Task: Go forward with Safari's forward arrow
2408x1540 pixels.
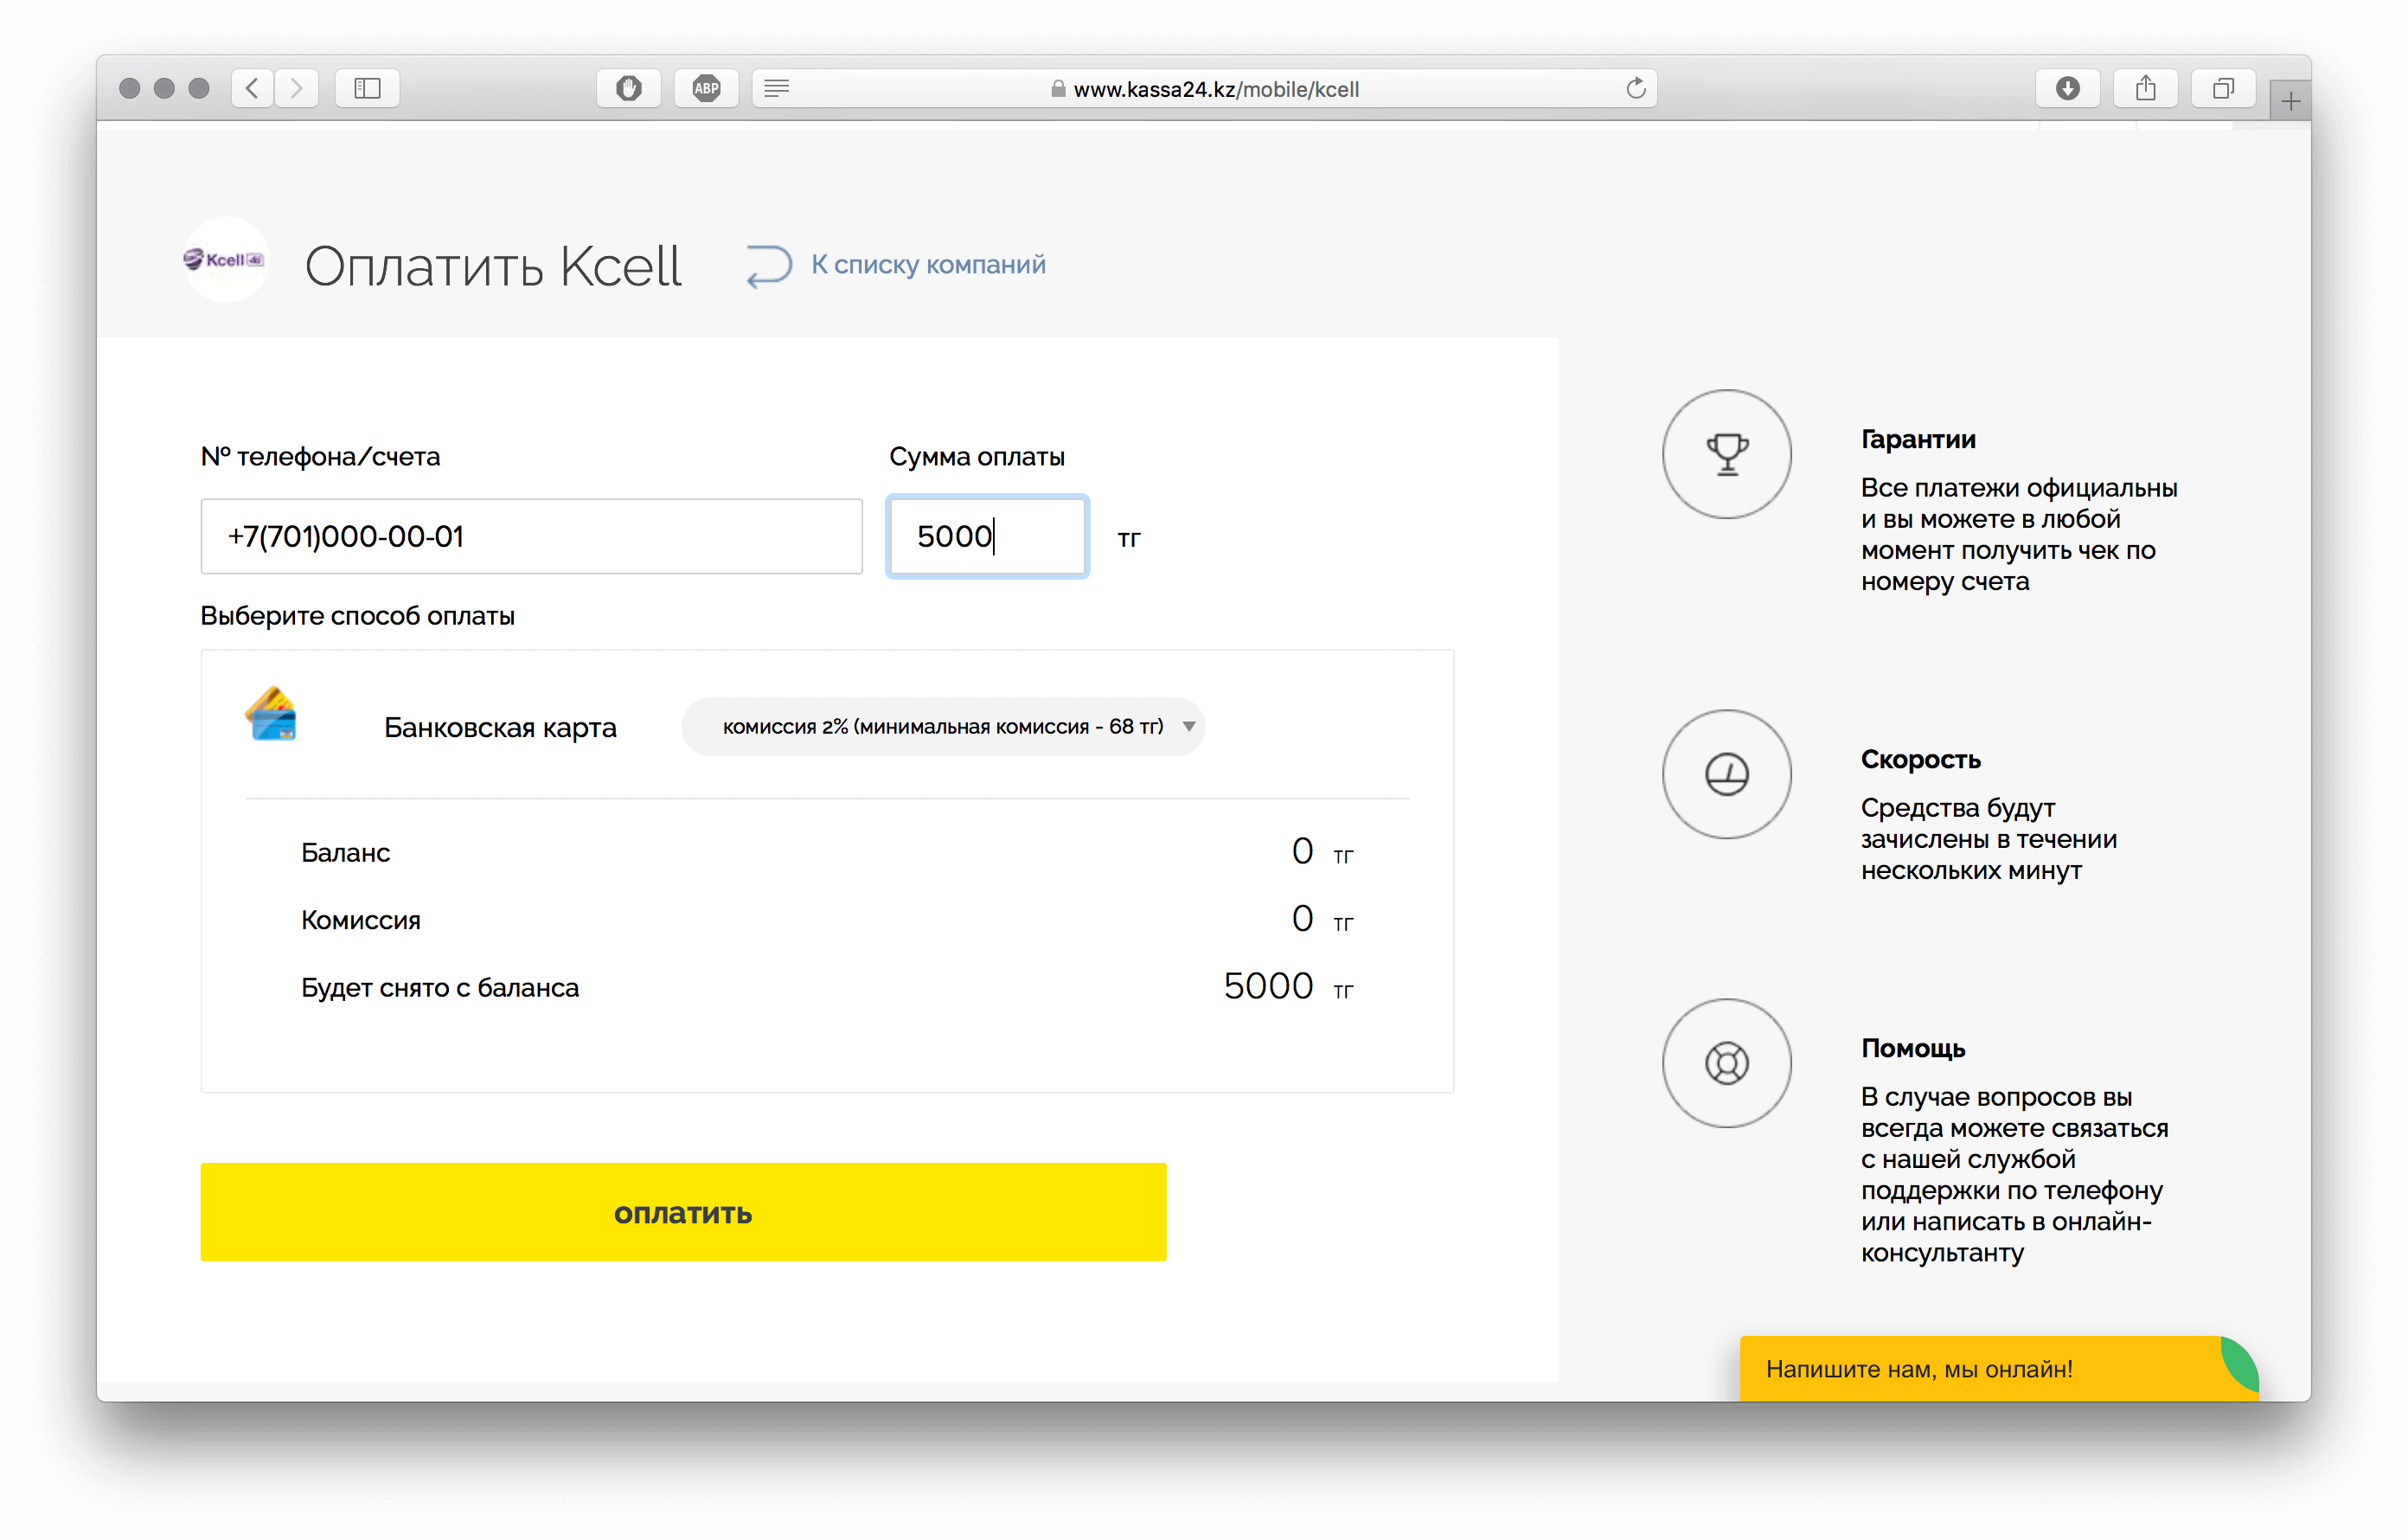Action: point(297,88)
